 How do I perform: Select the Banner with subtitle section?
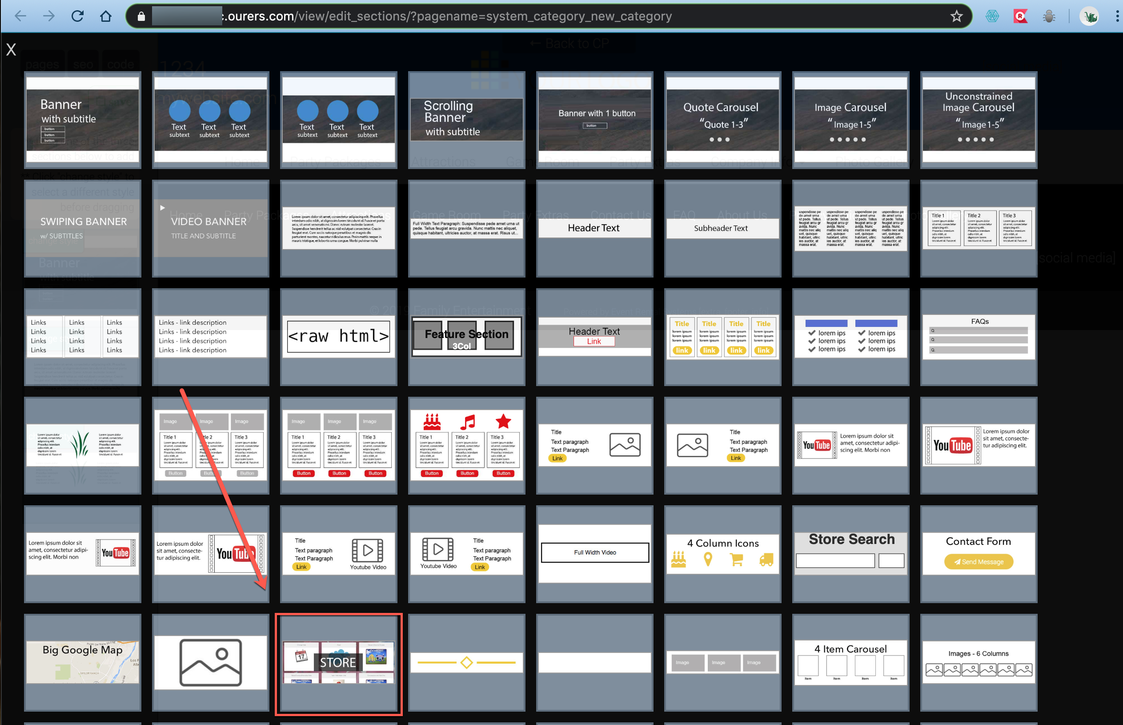83,120
